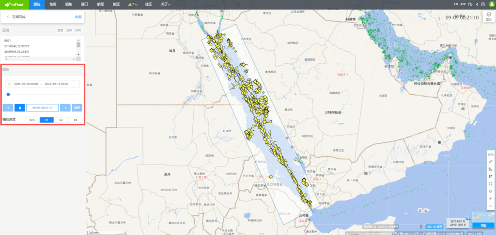Set playback speed to x2
496x235 pixels.
tap(61, 120)
